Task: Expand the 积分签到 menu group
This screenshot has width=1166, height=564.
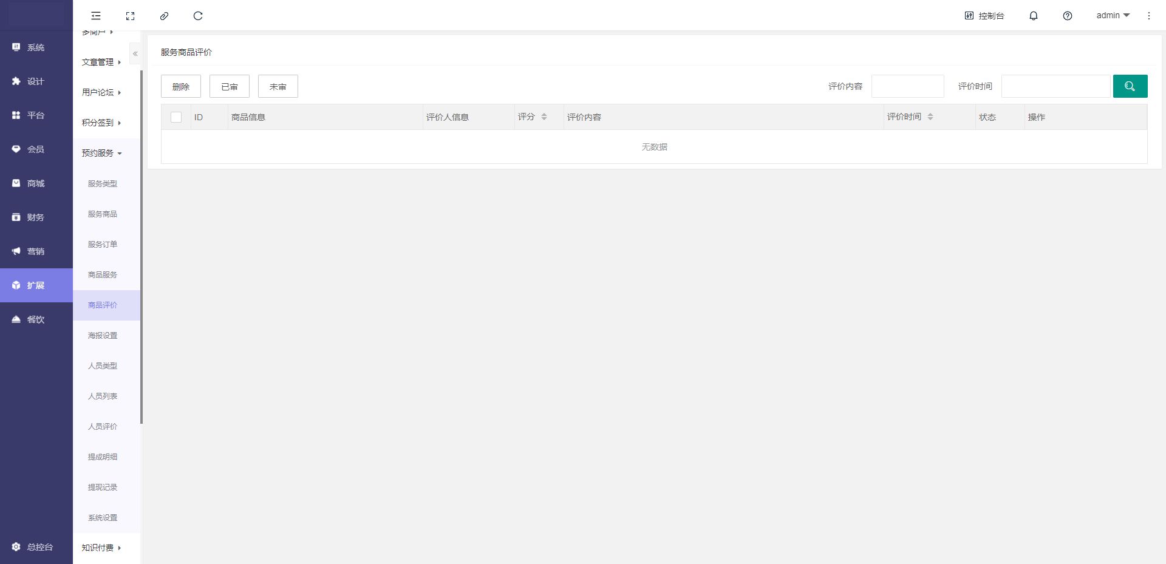Action: pyautogui.click(x=102, y=123)
